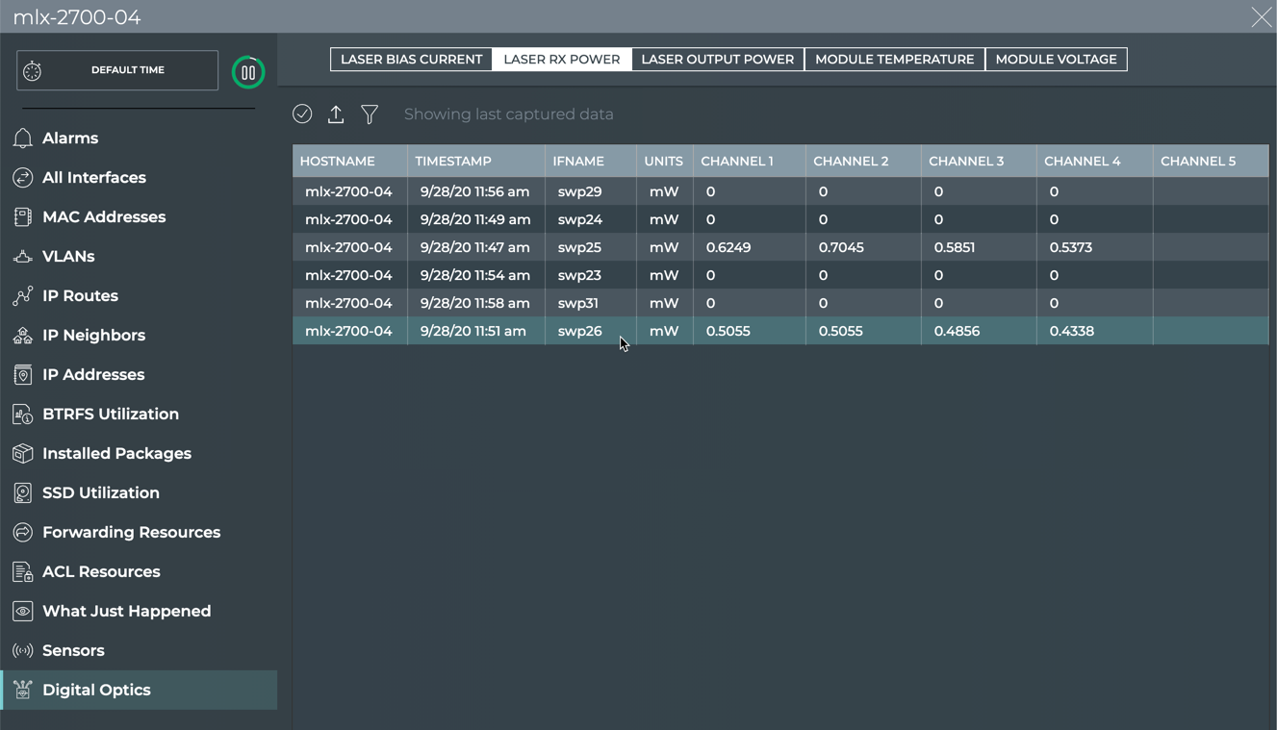Select the Module Voltage tab
Image resolution: width=1277 pixels, height=730 pixels.
(x=1056, y=60)
